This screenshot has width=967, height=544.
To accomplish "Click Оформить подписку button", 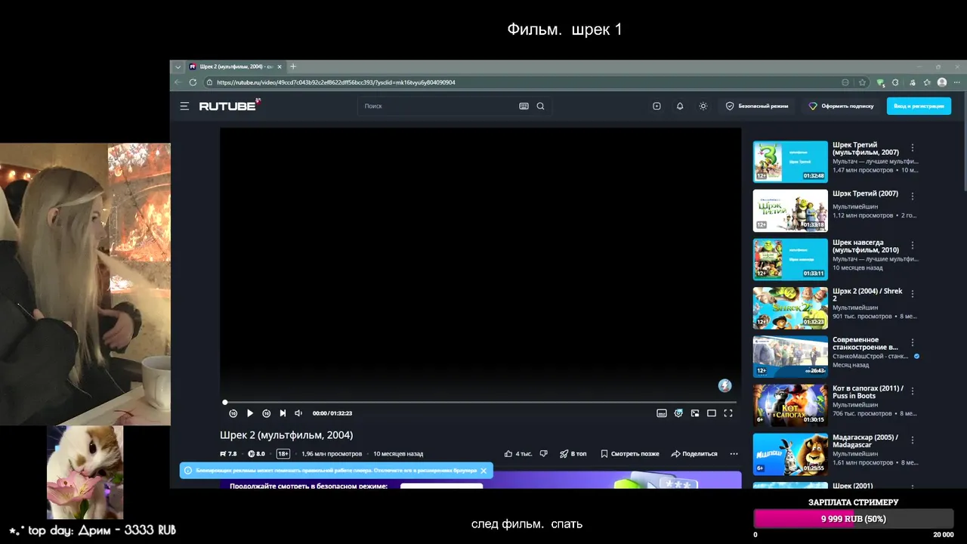I will coord(841,107).
